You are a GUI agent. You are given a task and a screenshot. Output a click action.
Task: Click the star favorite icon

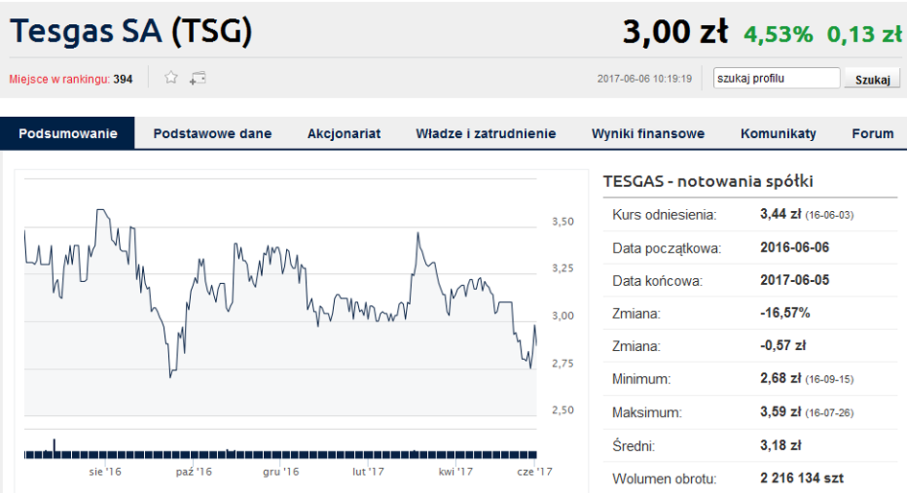click(x=171, y=78)
